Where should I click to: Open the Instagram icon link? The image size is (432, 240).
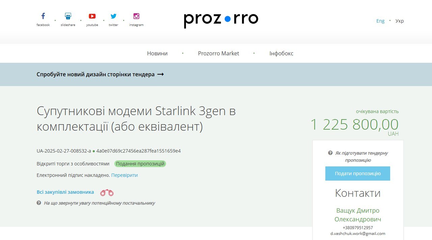click(x=136, y=16)
